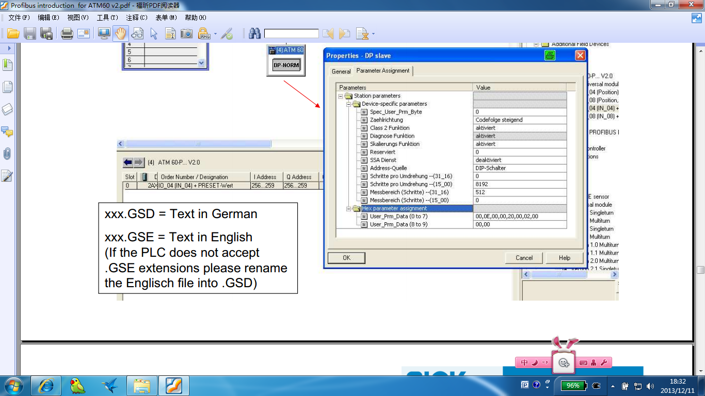Go to previous search result arrow

pos(328,34)
